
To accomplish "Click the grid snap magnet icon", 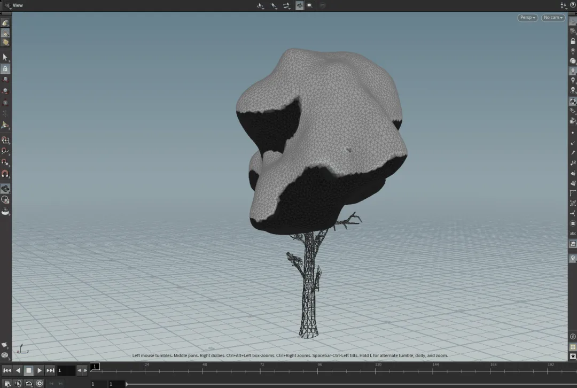I will pos(5,140).
